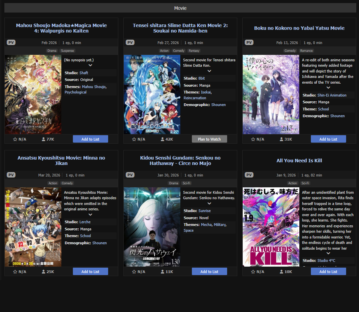Add Boku no Kokoro movie to list

tap(328, 139)
